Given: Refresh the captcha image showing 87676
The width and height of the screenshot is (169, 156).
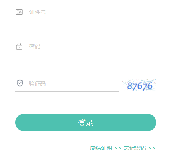Looking at the screenshot, I should (139, 85).
